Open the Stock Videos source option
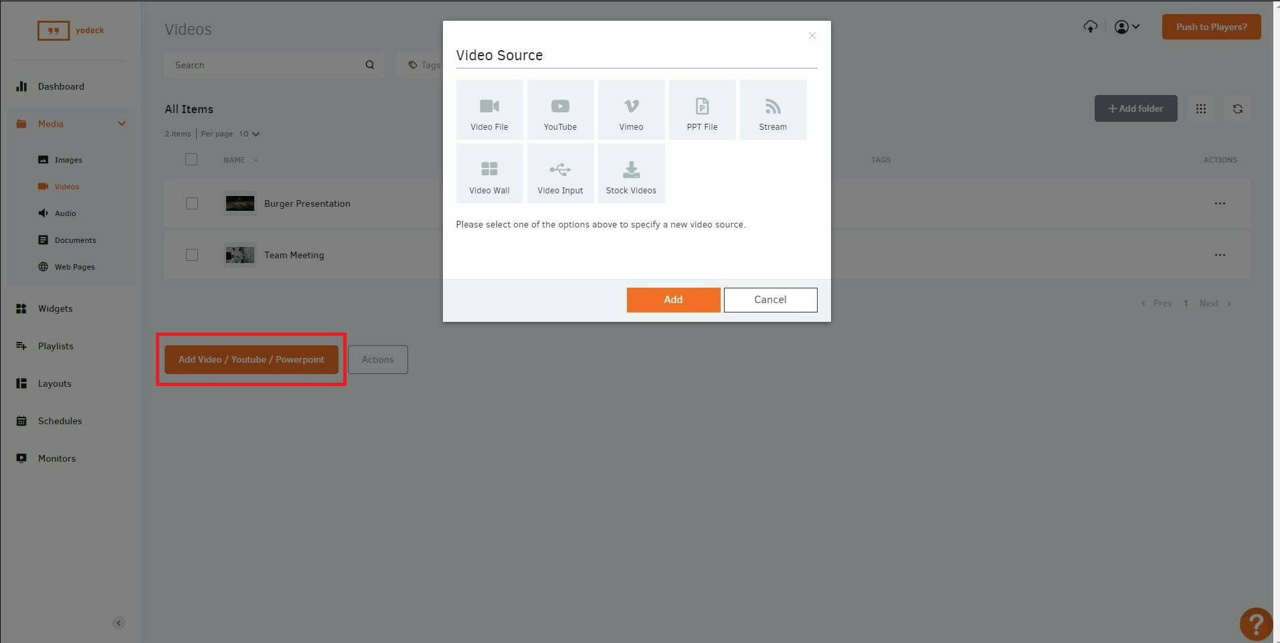Viewport: 1280px width, 643px height. pos(631,173)
